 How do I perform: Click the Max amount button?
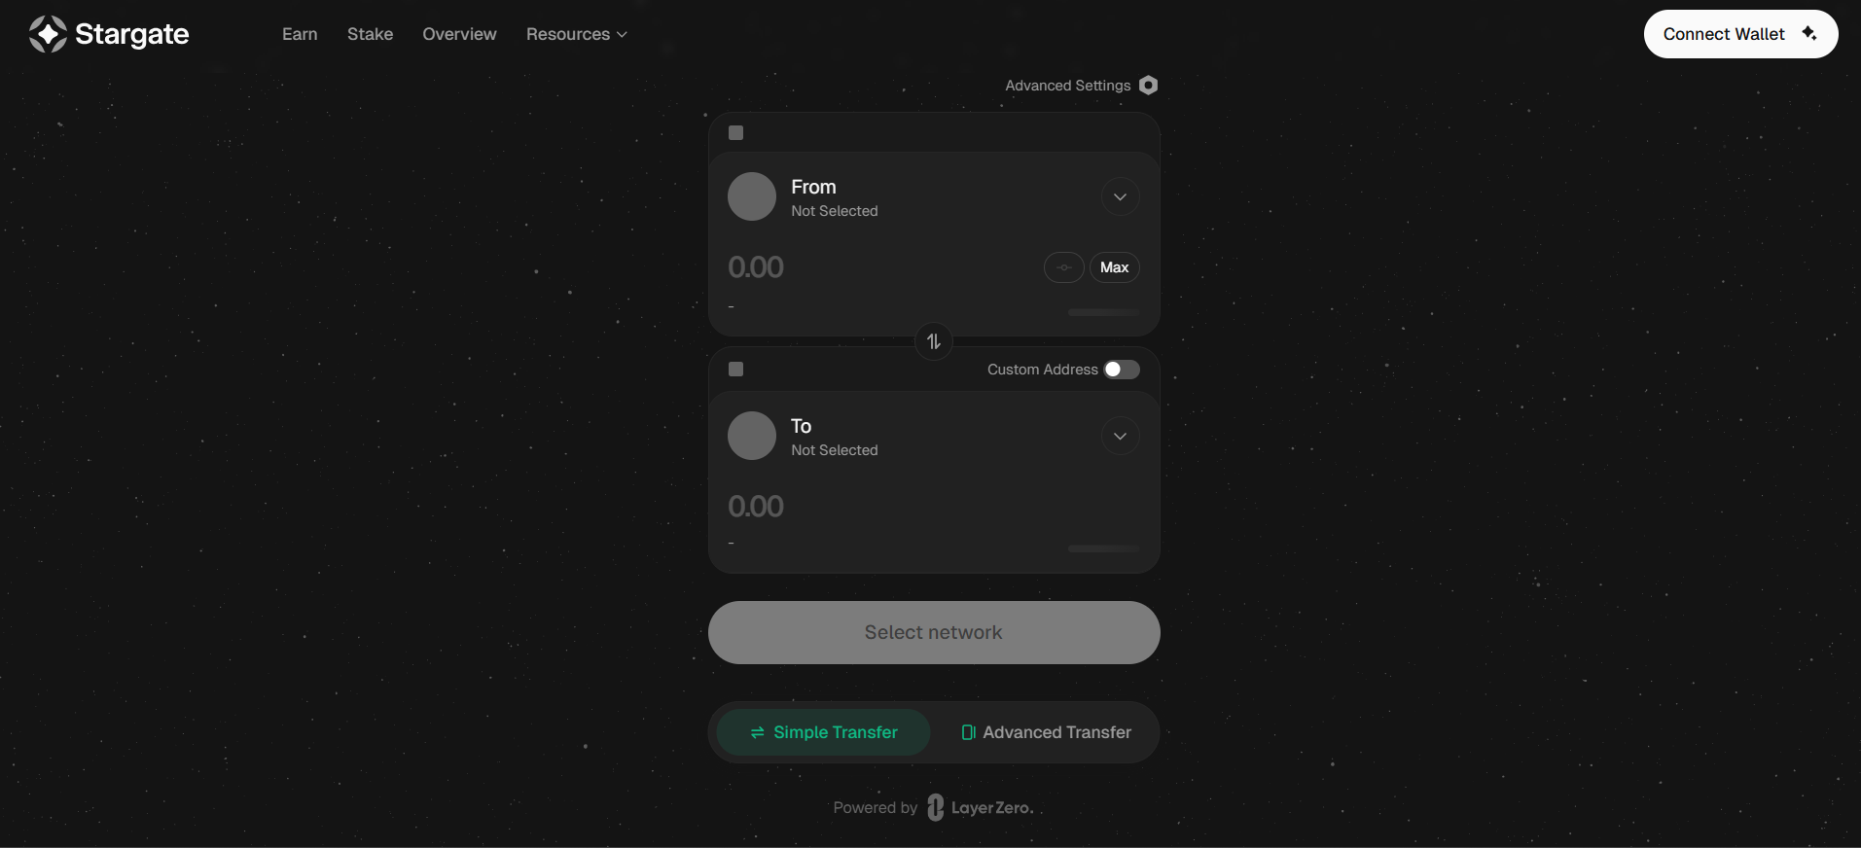tap(1115, 267)
